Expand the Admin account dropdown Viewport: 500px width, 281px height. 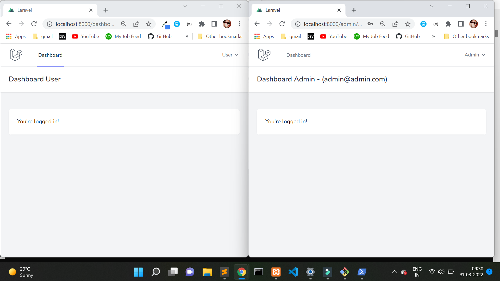tap(474, 55)
